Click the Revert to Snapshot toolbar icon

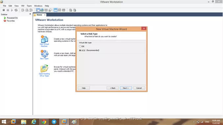[x=27, y=10]
